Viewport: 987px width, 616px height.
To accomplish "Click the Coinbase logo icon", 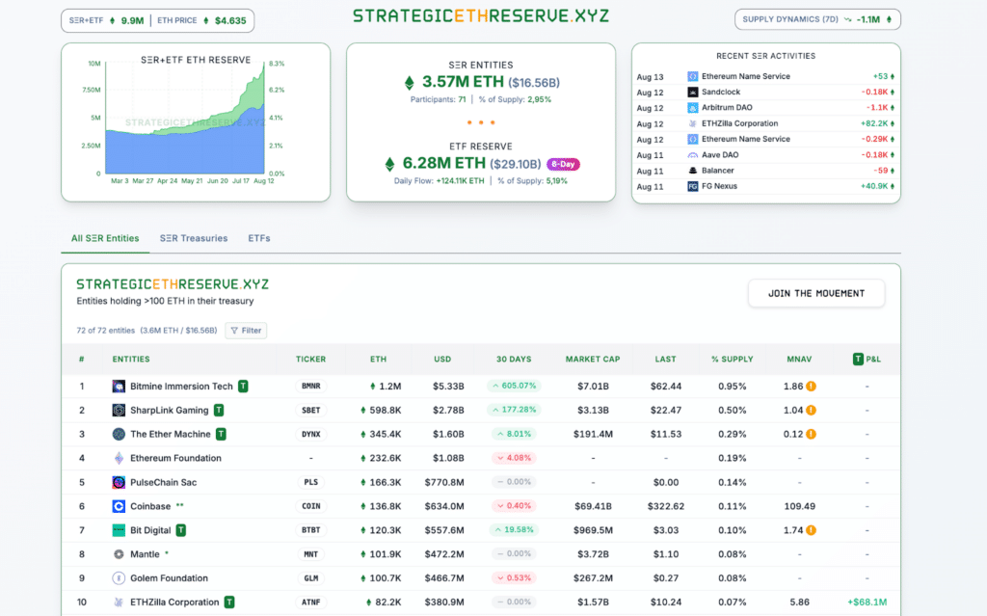I will pyautogui.click(x=119, y=506).
